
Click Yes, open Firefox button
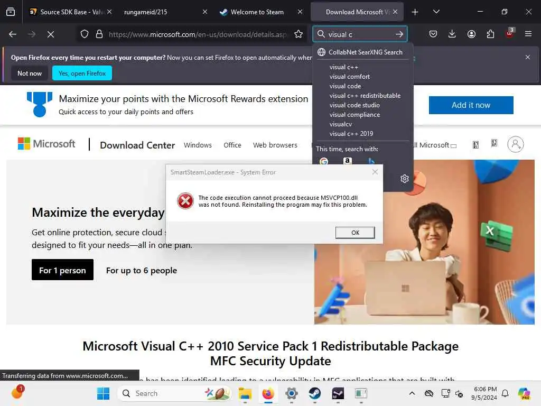pyautogui.click(x=82, y=73)
